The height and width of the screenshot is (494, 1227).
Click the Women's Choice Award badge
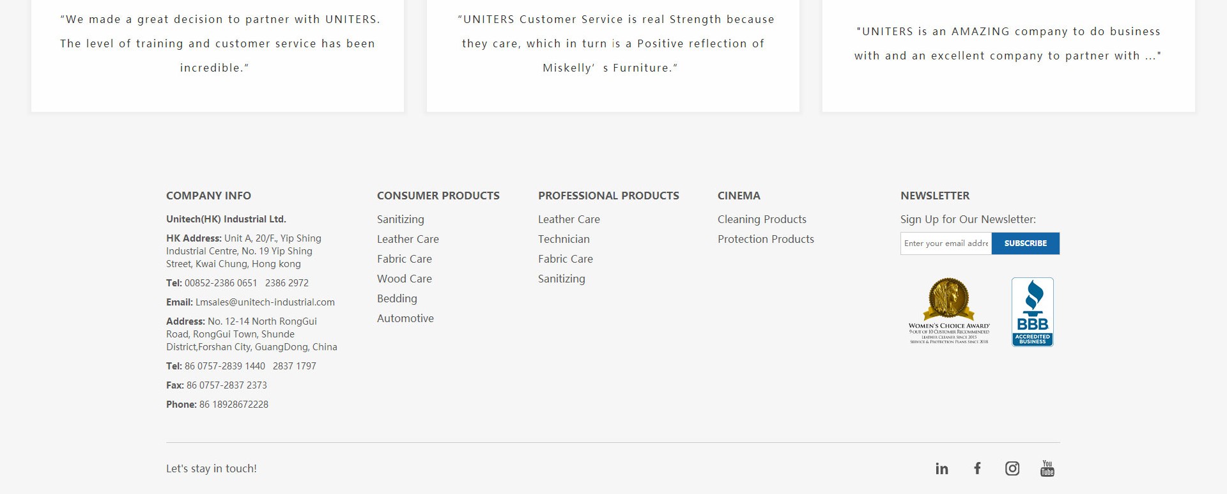pyautogui.click(x=949, y=311)
